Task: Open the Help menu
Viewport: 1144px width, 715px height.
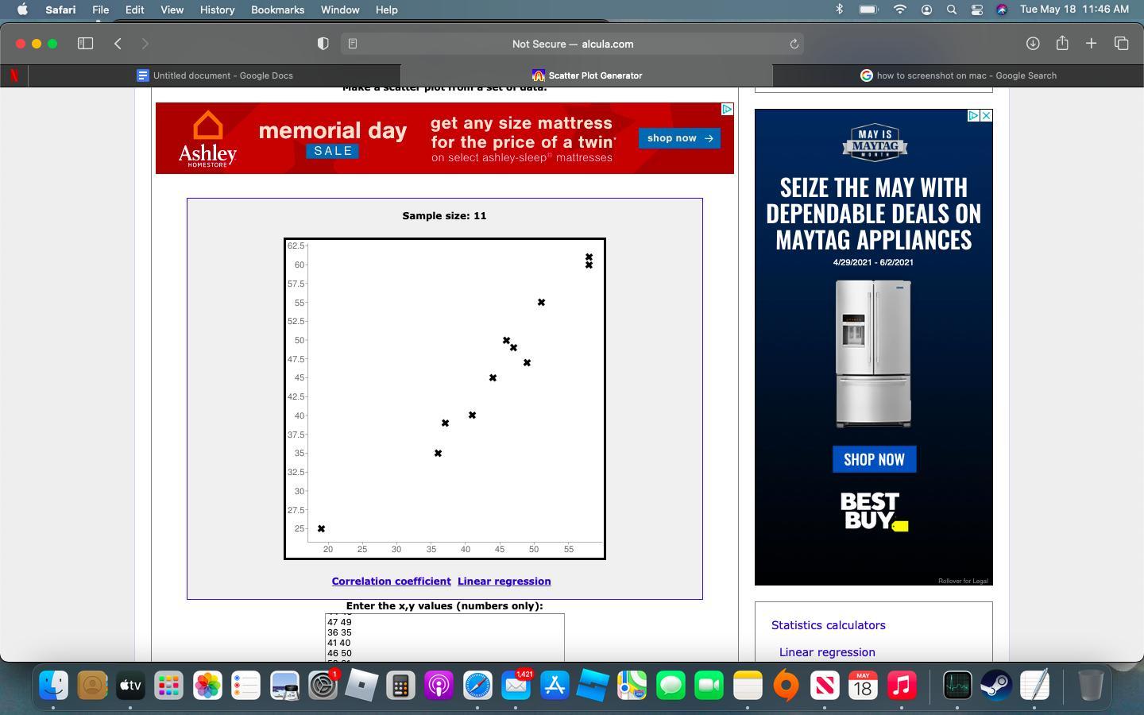Action: [386, 10]
